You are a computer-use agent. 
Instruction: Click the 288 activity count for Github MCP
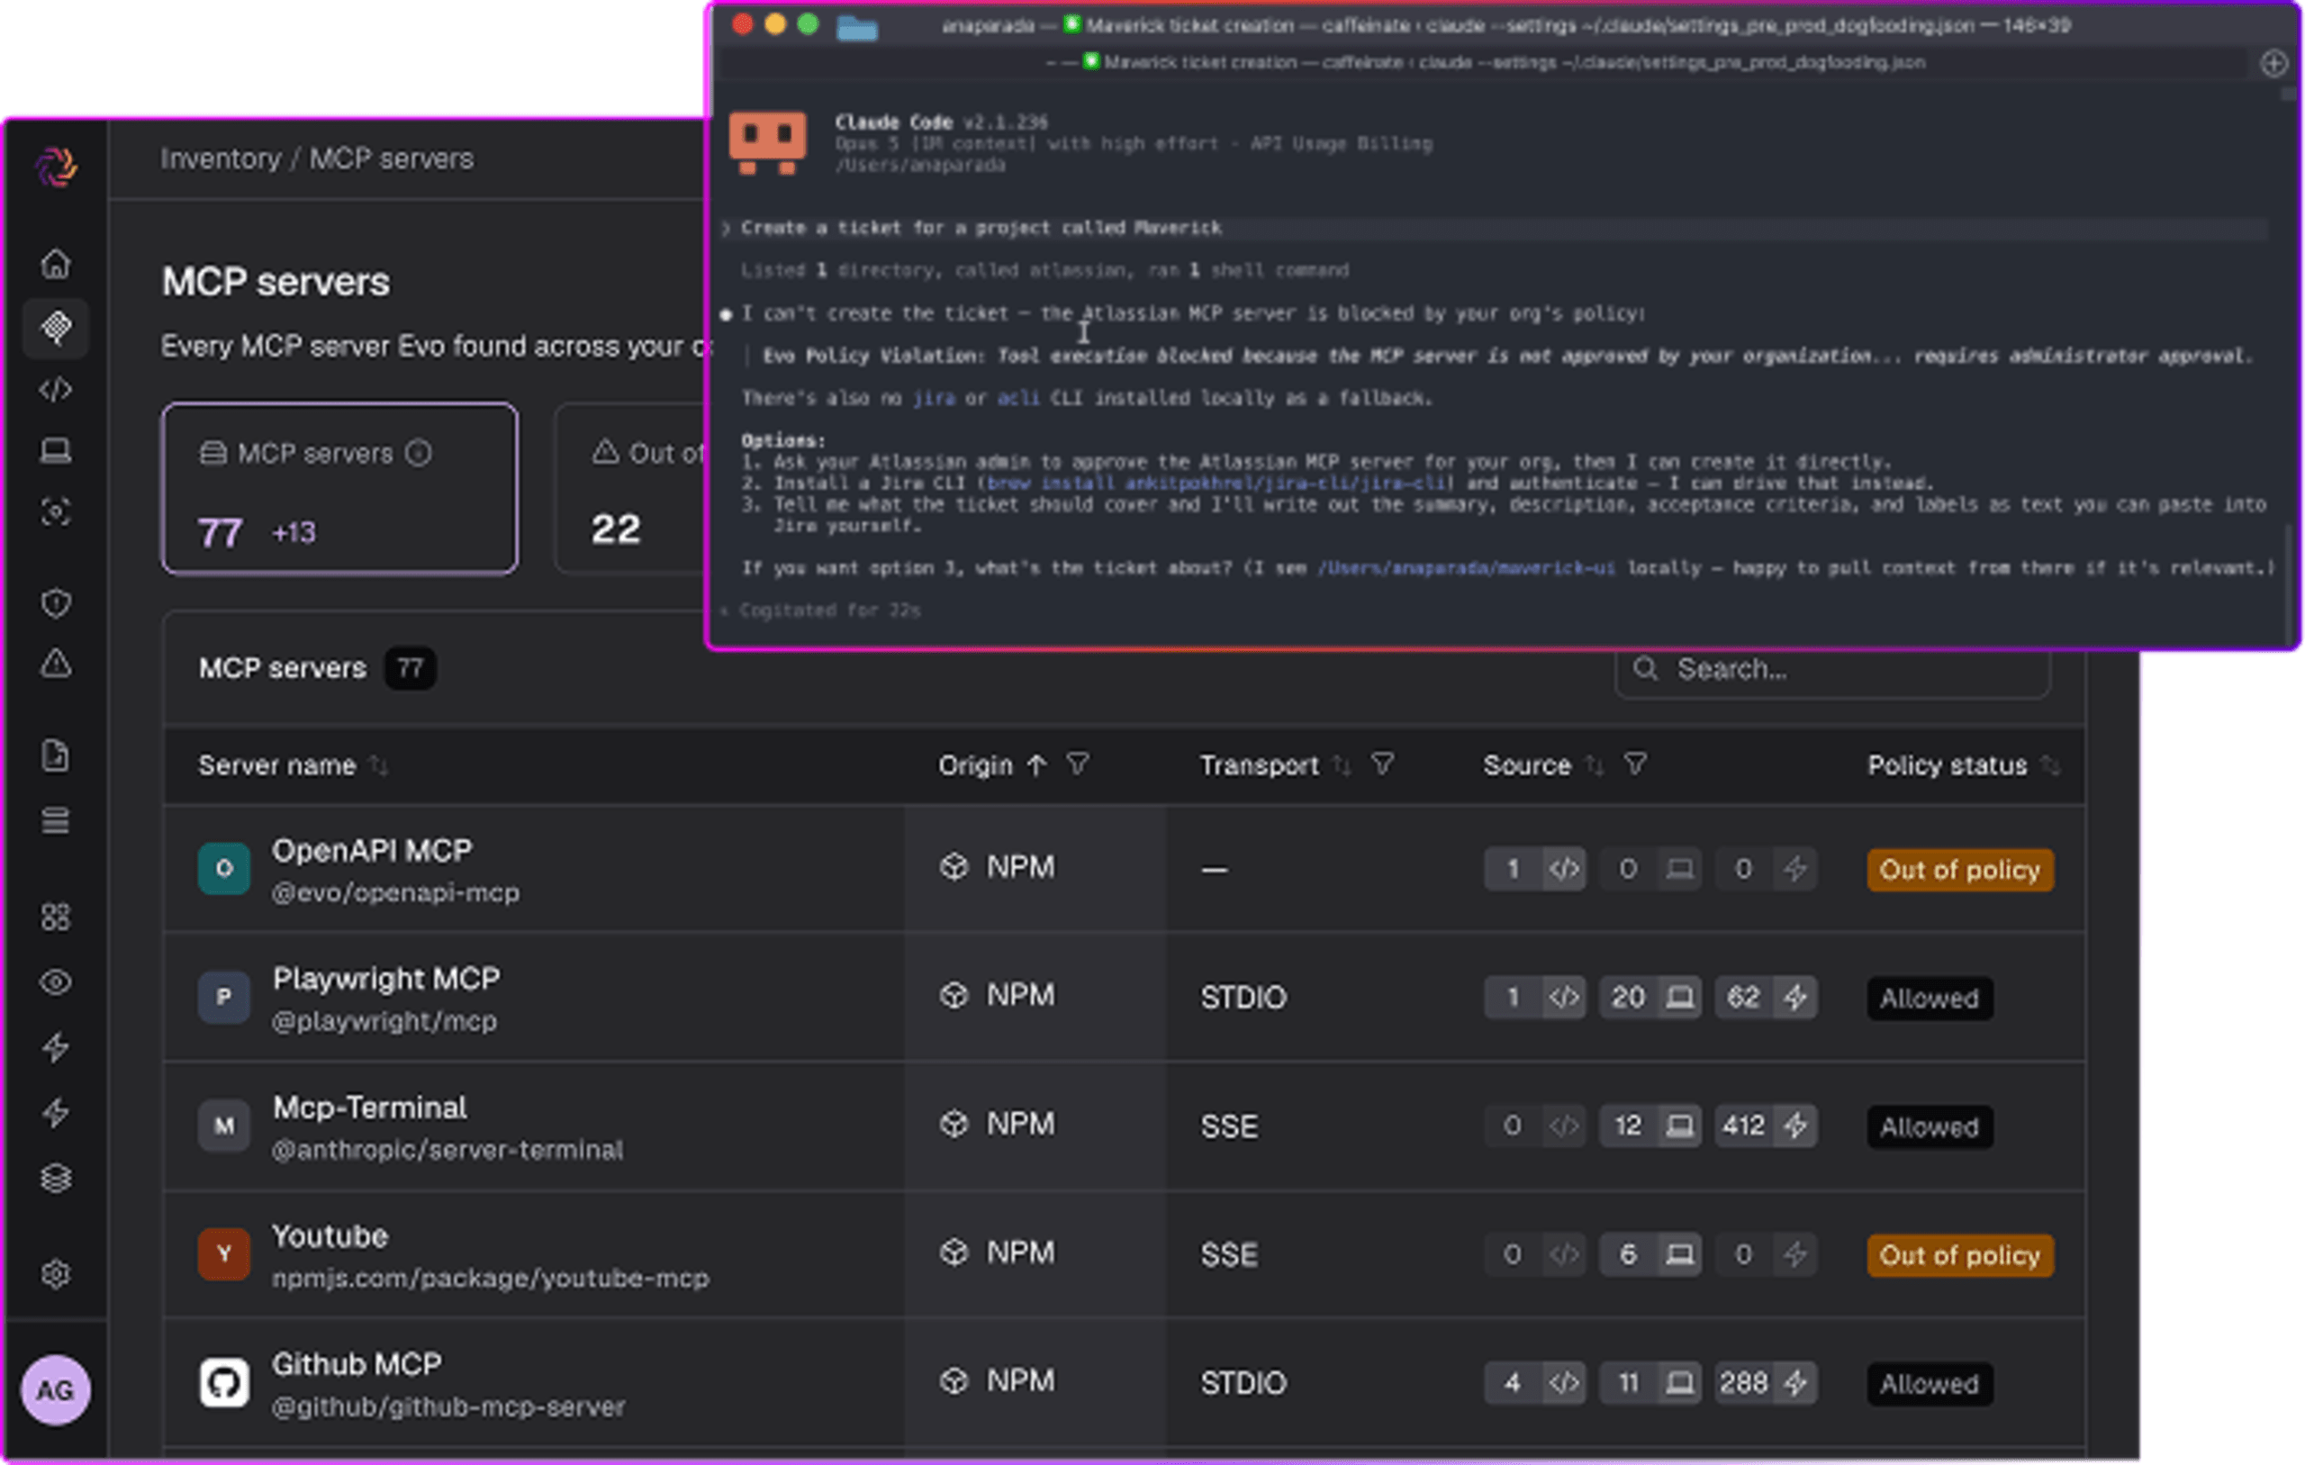(x=1766, y=1383)
